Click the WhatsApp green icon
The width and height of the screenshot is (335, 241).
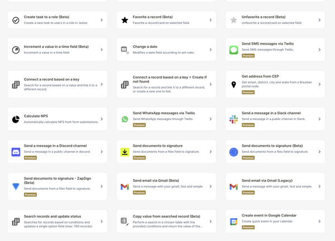click(x=125, y=119)
